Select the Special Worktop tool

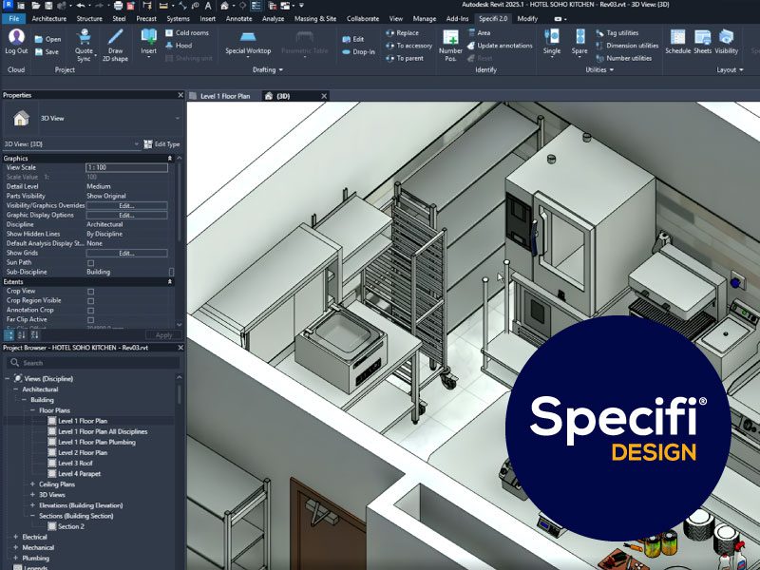click(x=248, y=43)
